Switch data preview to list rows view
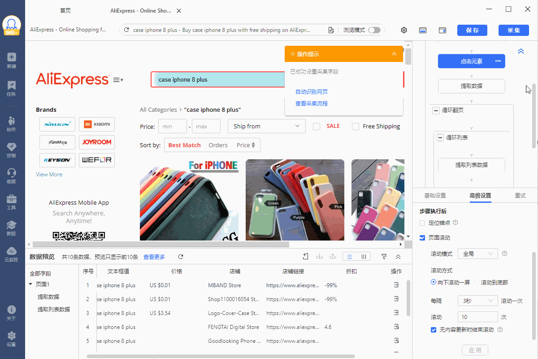Viewport: 538px width, 359px height. [x=350, y=257]
